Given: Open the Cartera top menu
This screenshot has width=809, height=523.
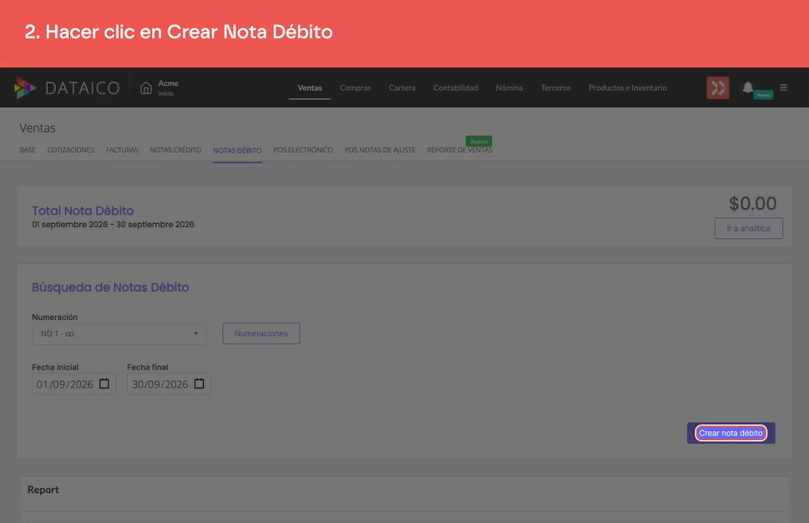Looking at the screenshot, I should coord(402,88).
